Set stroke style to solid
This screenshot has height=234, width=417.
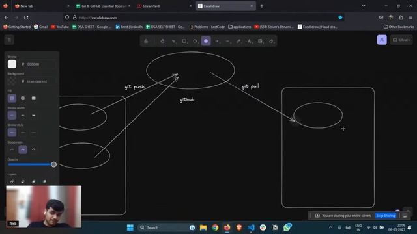pos(12,133)
